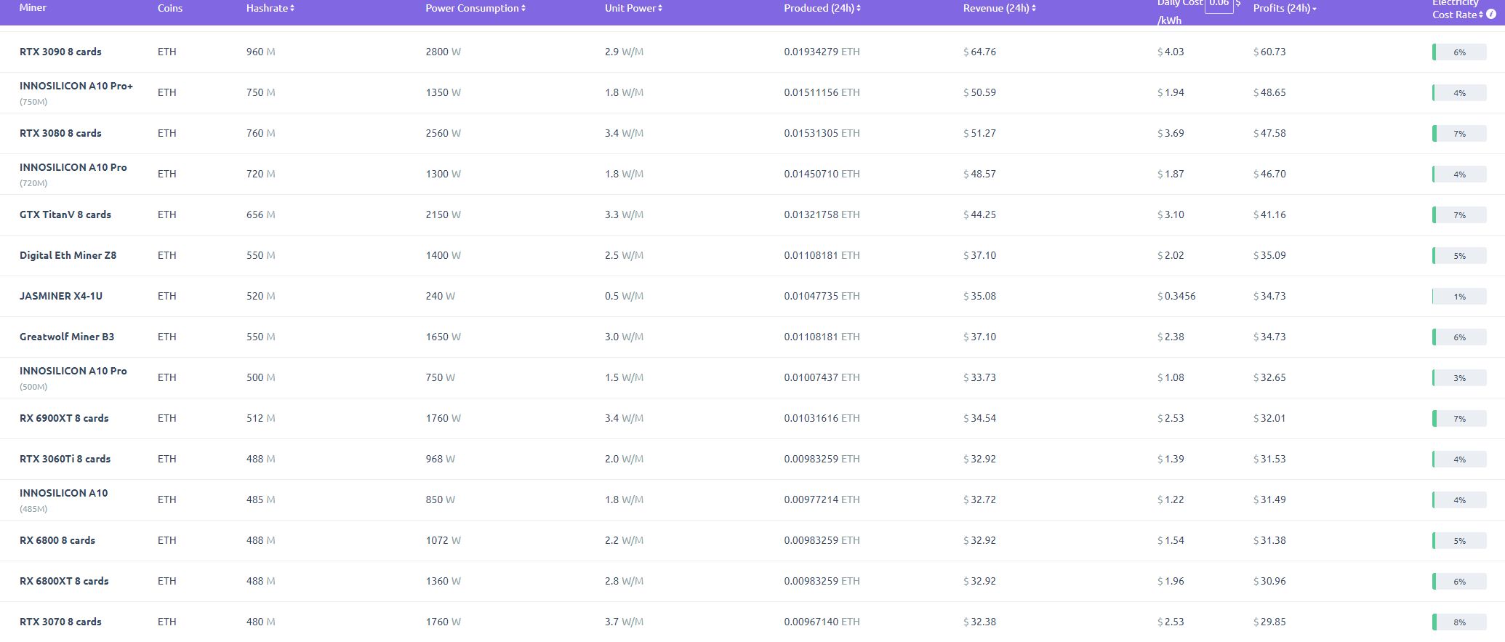Viewport: 1505px width, 642px height.
Task: Click RTX 3070 profit $29.85
Action: tap(1269, 622)
